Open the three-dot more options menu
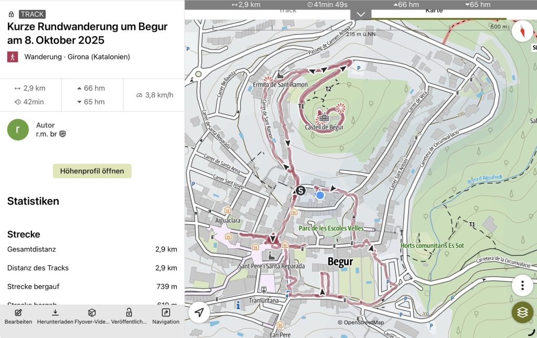Screen dimensions: 537x338 522,286
